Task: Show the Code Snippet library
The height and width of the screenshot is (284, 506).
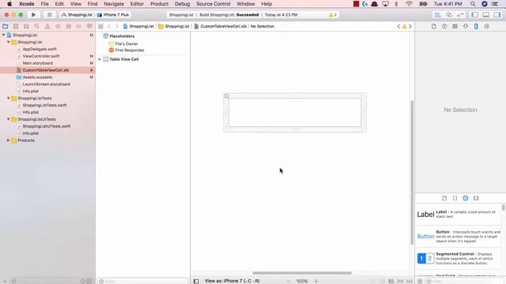Action: (x=455, y=198)
